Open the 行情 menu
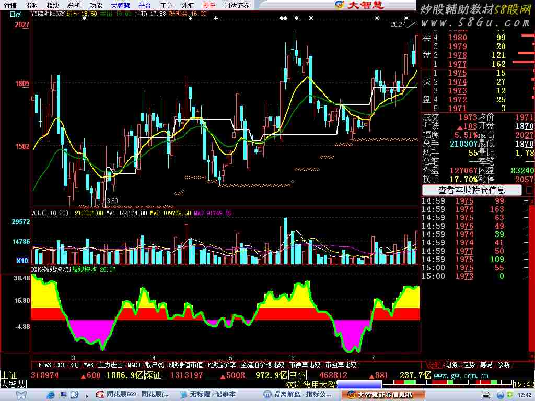 click(10, 5)
